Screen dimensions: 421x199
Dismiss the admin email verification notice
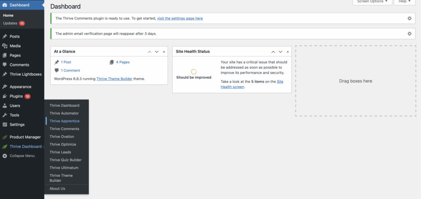409,34
